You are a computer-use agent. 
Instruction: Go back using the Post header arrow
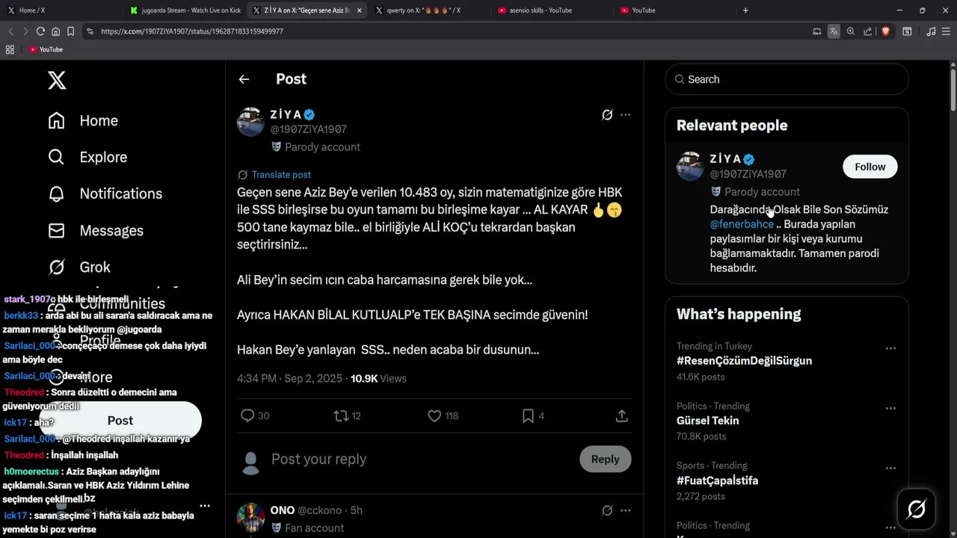coord(244,79)
